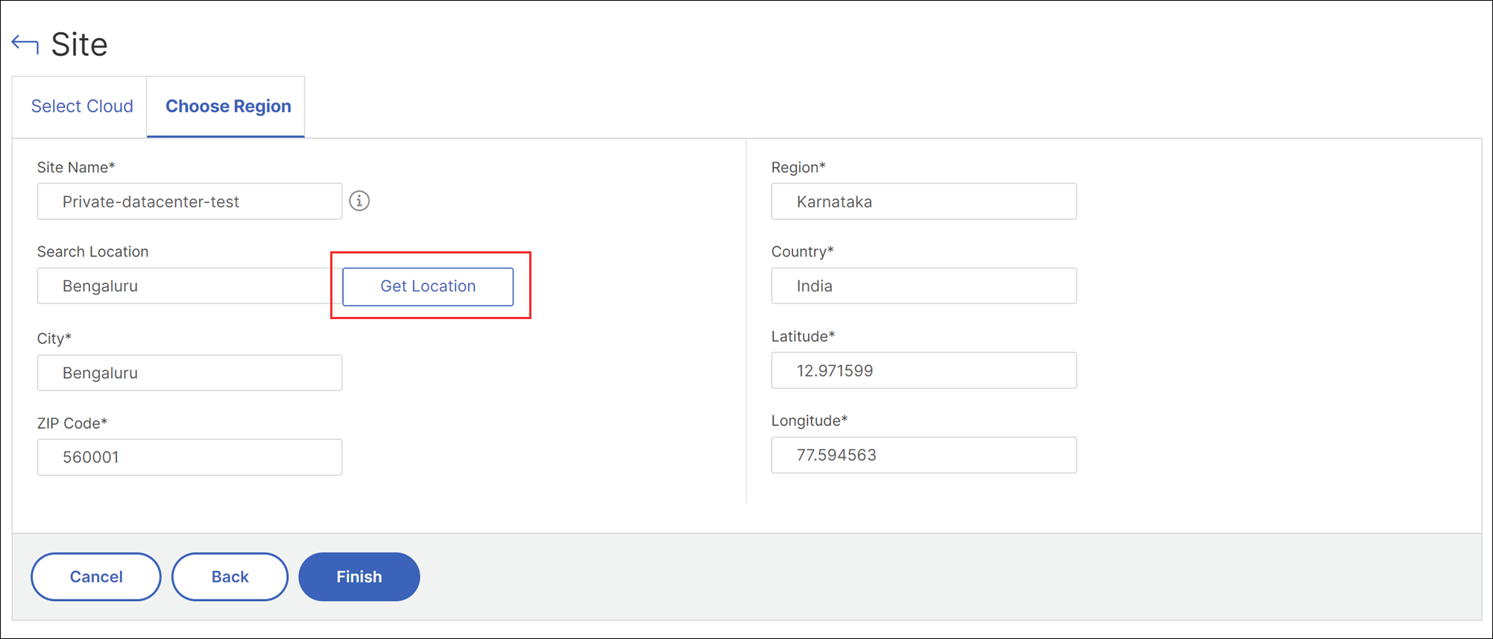Image resolution: width=1493 pixels, height=639 pixels.
Task: Go back with the Back button
Action: click(230, 576)
